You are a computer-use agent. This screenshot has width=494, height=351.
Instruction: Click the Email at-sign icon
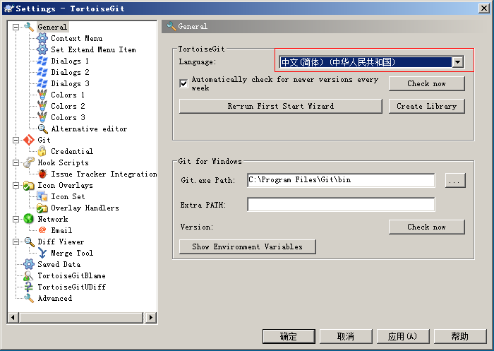(x=42, y=230)
